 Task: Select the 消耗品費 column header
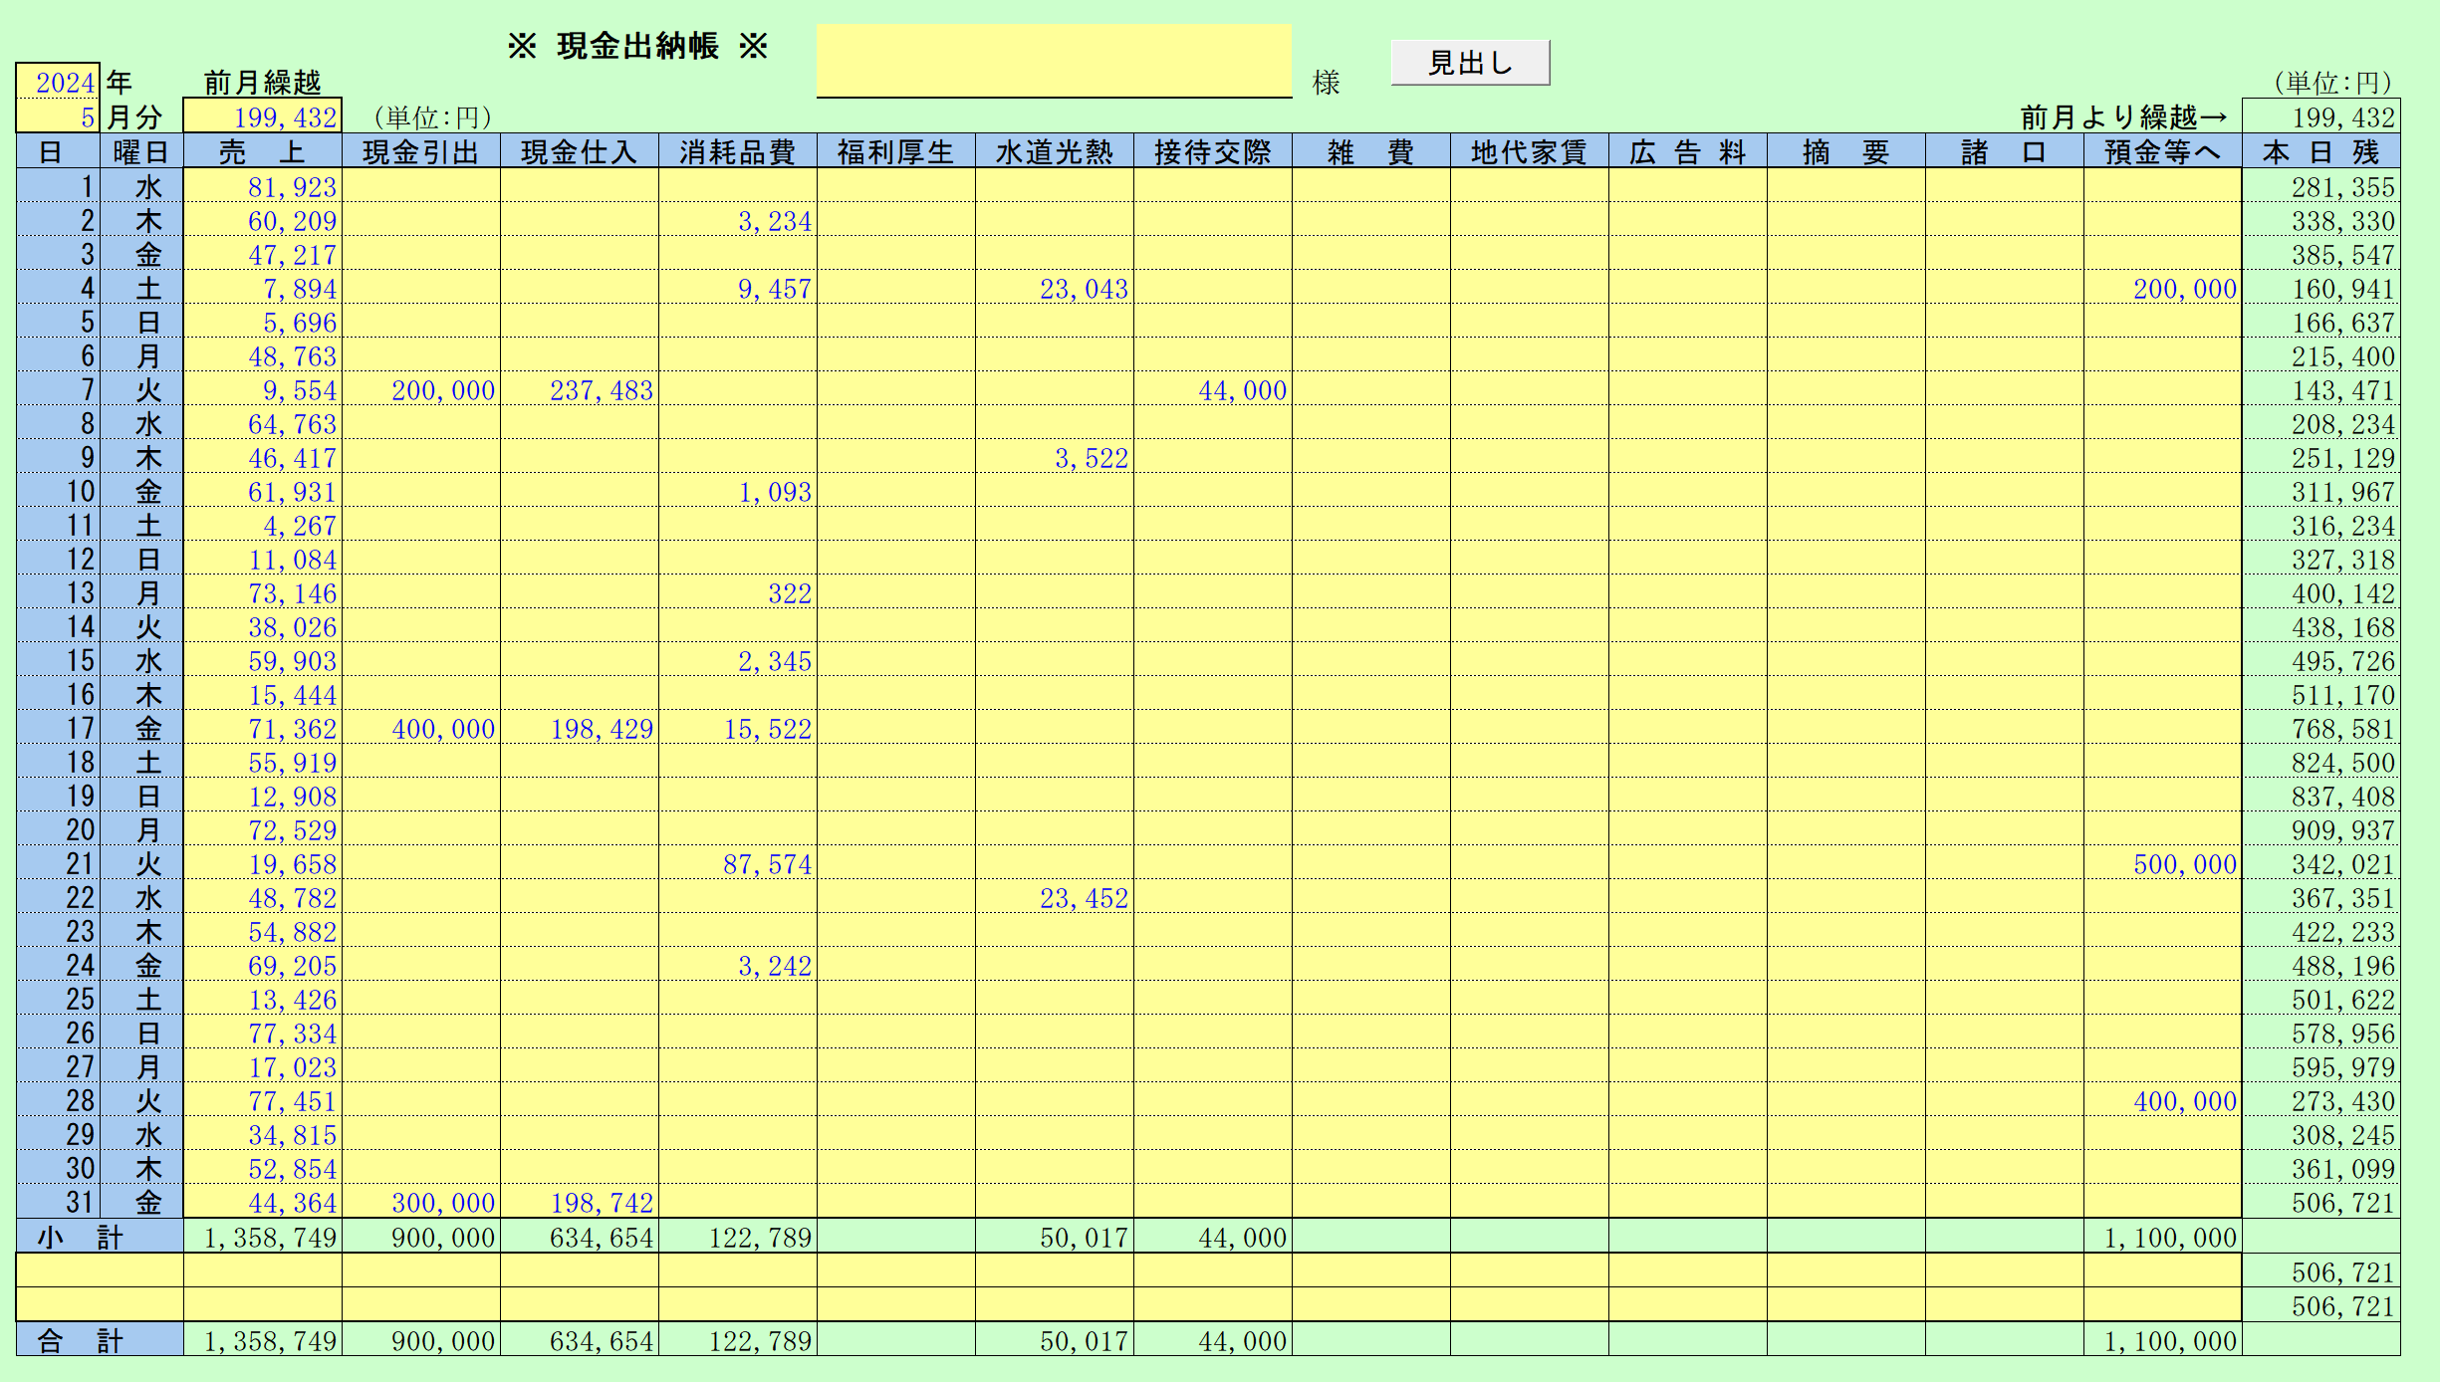(738, 151)
